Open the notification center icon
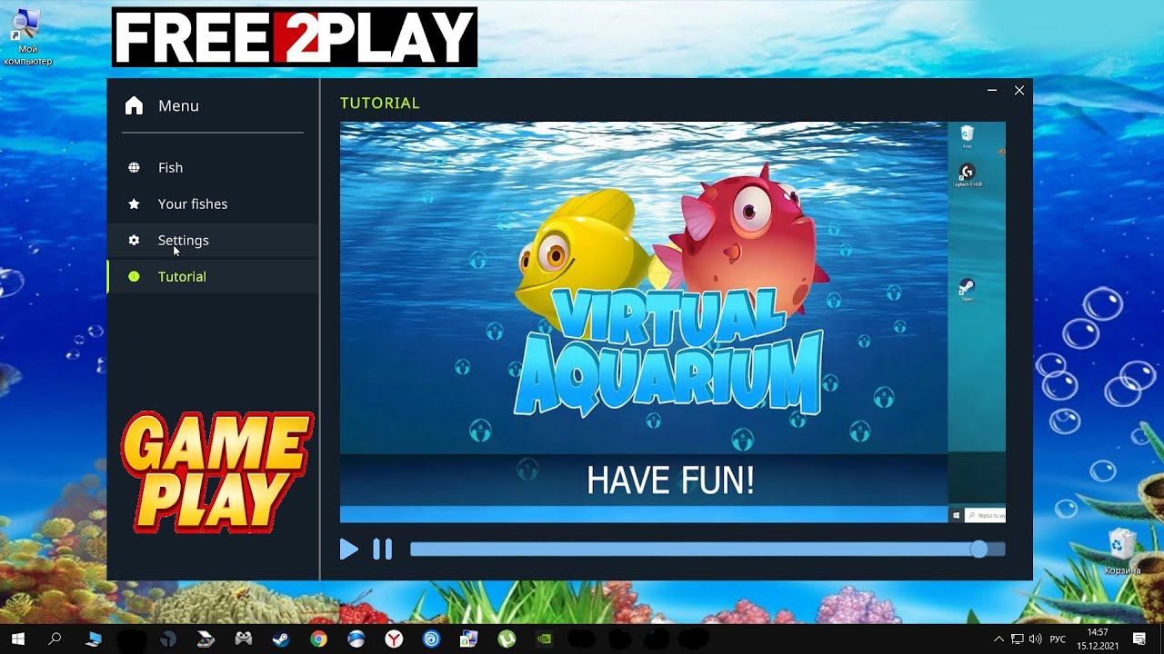The width and height of the screenshot is (1164, 654). point(1139,639)
